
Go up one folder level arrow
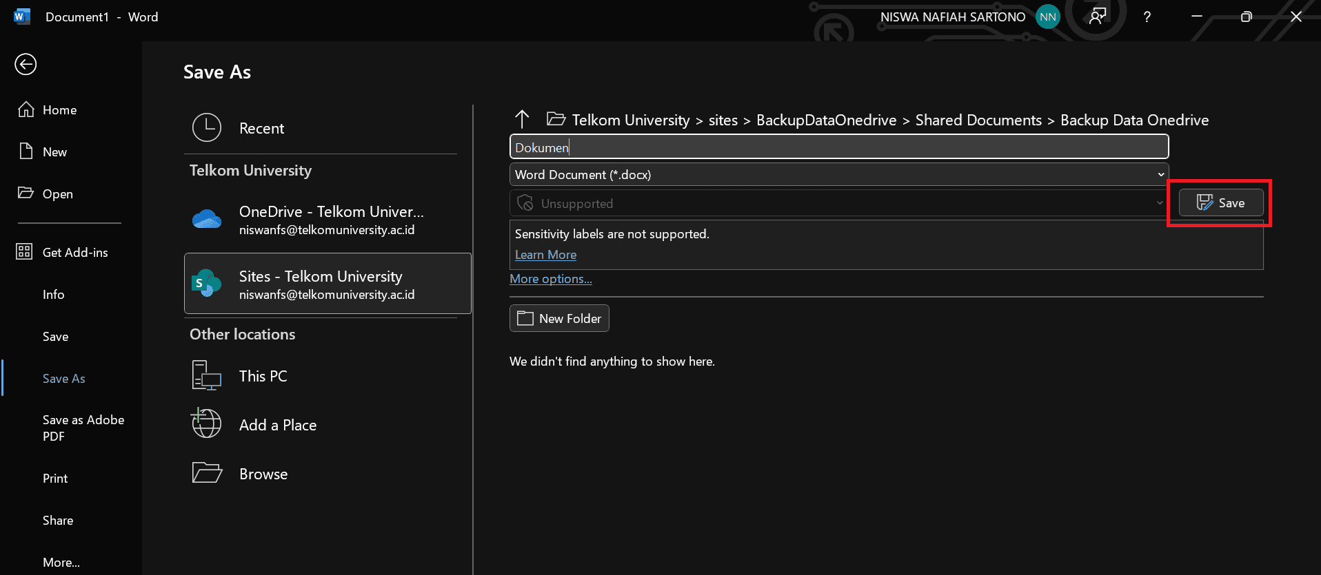[x=522, y=119]
